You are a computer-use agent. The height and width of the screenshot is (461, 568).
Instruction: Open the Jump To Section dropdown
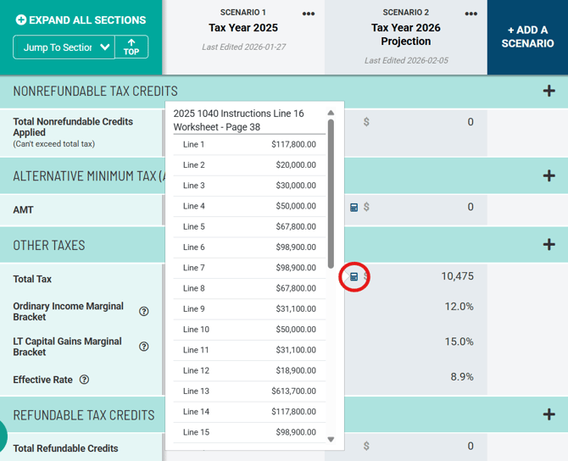[x=64, y=47]
